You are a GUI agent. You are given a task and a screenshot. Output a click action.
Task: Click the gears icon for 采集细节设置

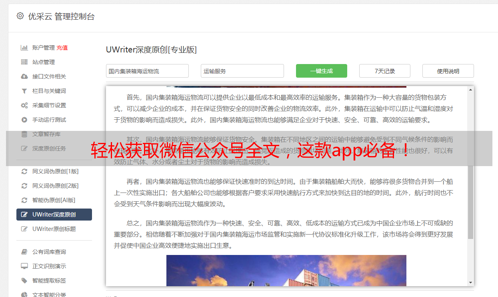point(24,105)
